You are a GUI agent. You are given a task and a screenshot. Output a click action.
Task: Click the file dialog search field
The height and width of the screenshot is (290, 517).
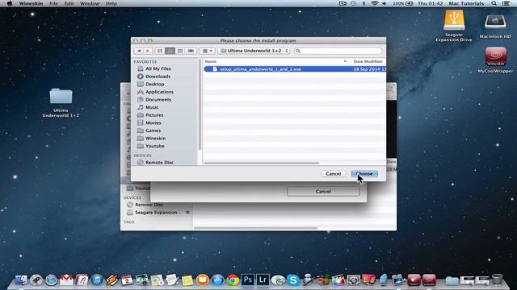click(x=338, y=51)
